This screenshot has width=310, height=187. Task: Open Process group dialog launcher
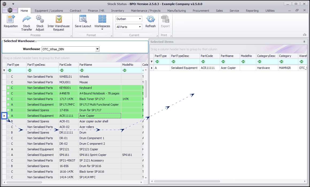71,36
